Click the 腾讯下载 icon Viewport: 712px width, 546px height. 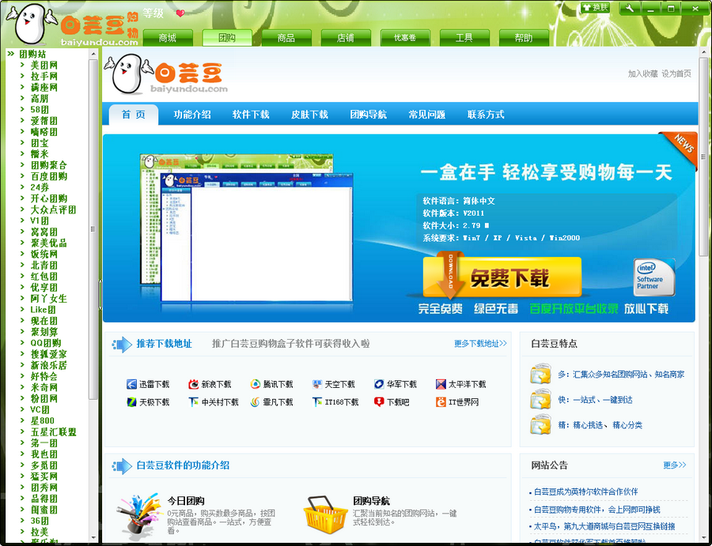point(256,384)
